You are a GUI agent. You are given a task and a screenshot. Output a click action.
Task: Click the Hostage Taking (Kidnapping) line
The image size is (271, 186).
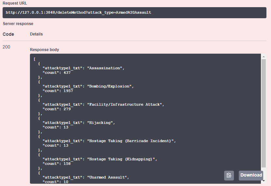[x=100, y=159]
